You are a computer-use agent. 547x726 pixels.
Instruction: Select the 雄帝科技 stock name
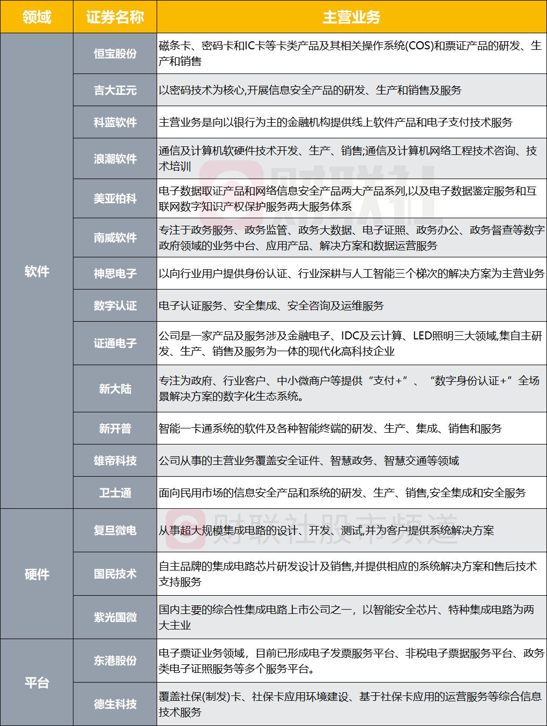[x=115, y=461]
